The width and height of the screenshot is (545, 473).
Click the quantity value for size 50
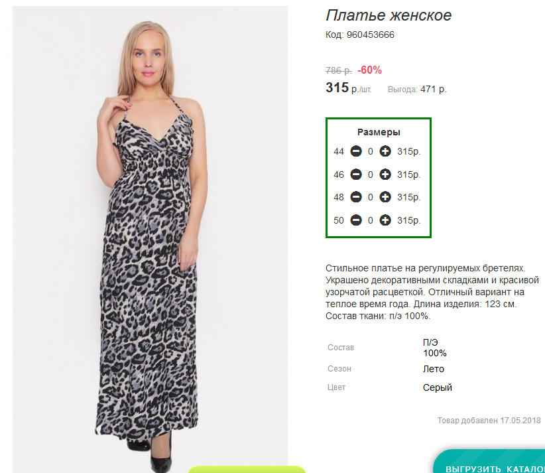pyautogui.click(x=371, y=220)
